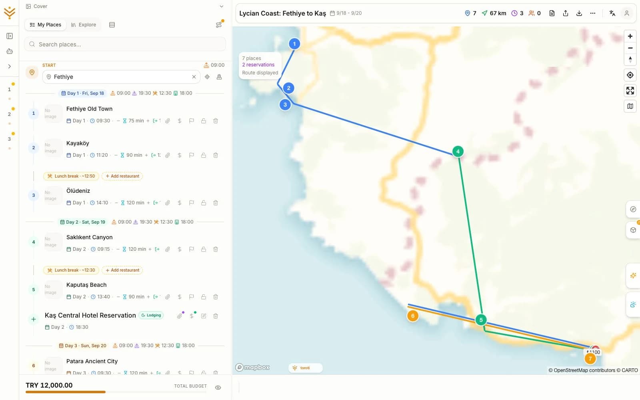Switch the map style
Screen dimensions: 640x400
pos(630,106)
